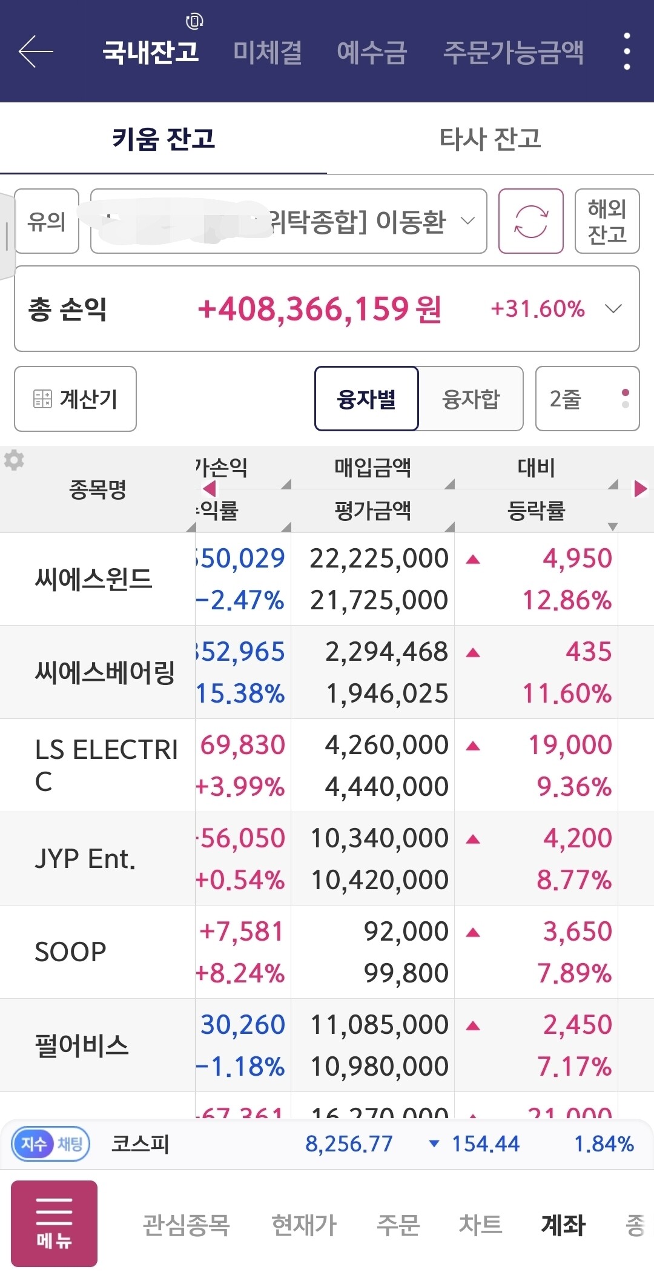Tap the back arrow icon
654x1278 pixels.
(x=36, y=51)
